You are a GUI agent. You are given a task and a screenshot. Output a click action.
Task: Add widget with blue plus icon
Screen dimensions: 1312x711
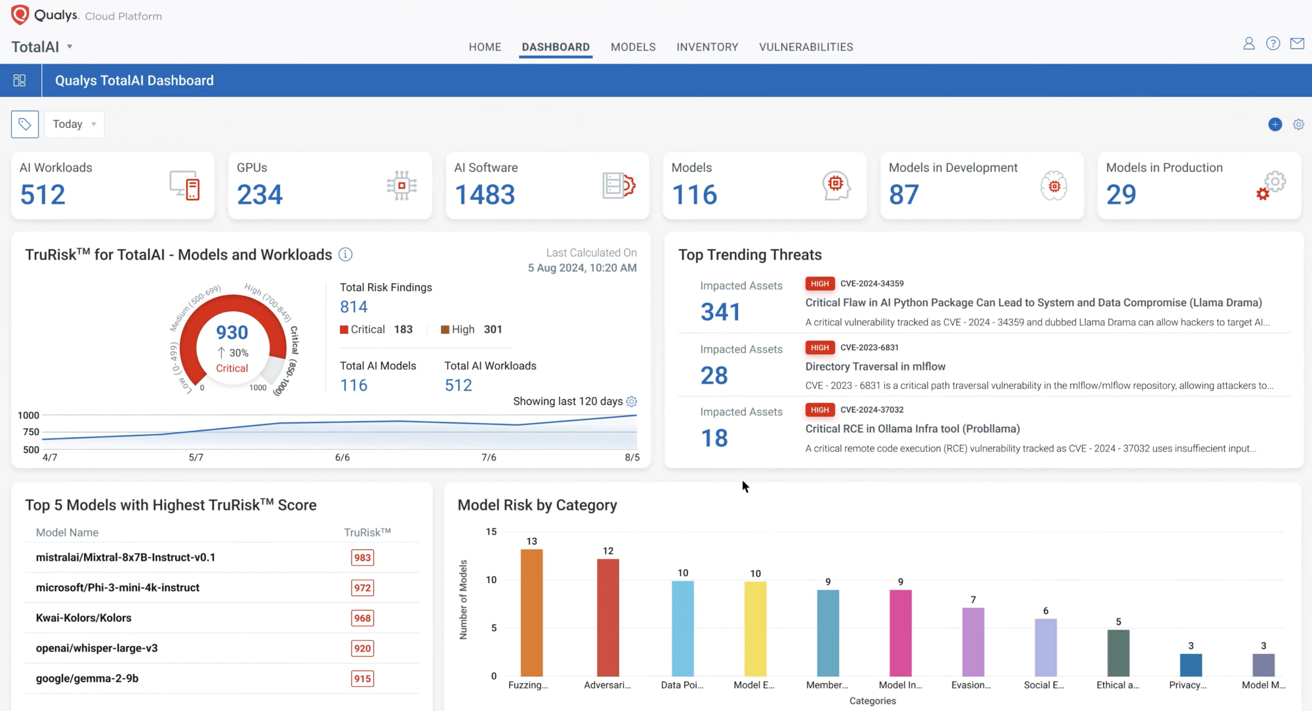click(1275, 124)
